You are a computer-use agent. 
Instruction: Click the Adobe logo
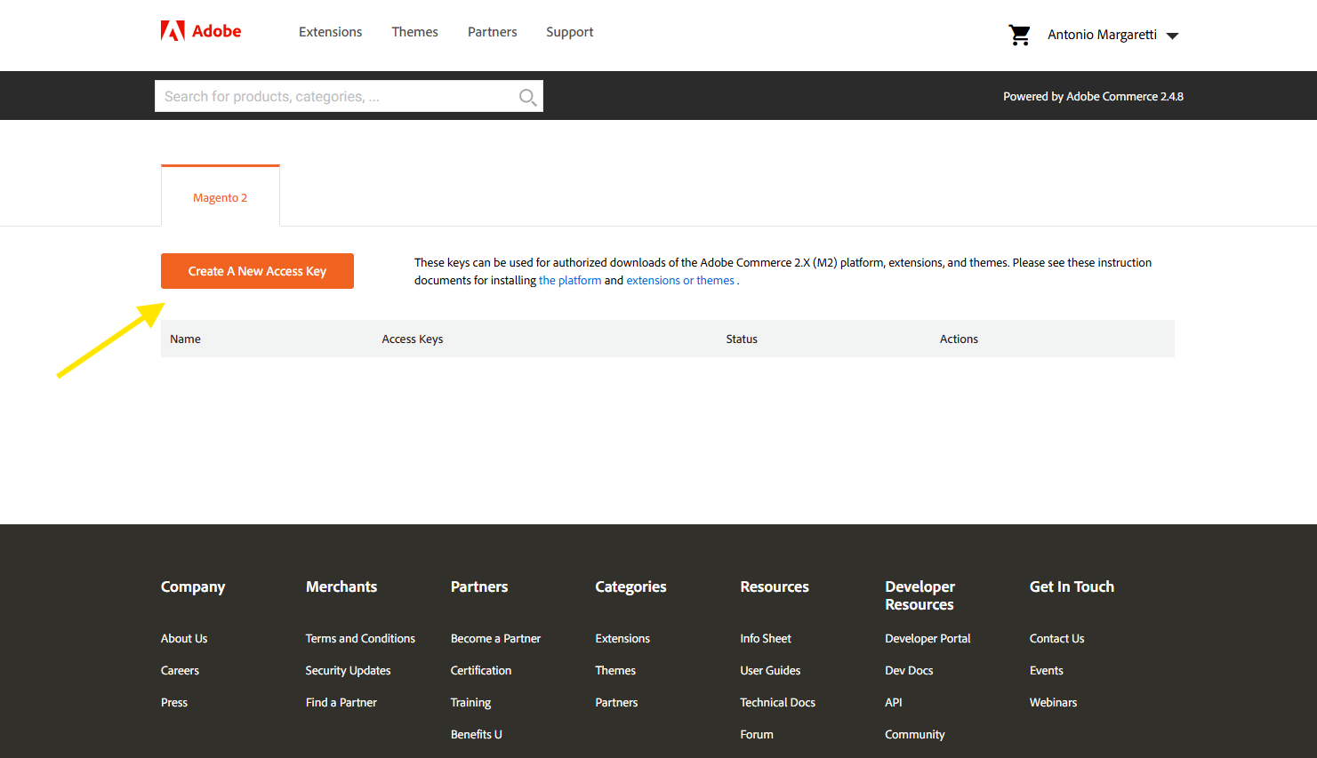click(x=201, y=31)
